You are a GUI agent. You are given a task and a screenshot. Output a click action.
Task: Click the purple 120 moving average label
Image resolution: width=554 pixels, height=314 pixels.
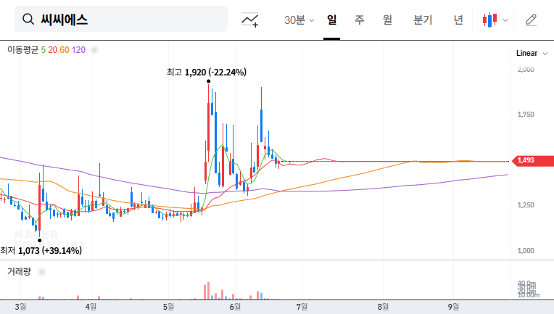pos(78,50)
